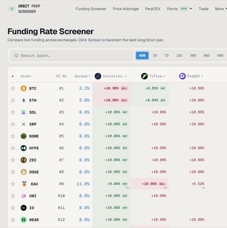This screenshot has width=227, height=228.
Task: Click the PopDEX exchange logo
Action: point(182,76)
